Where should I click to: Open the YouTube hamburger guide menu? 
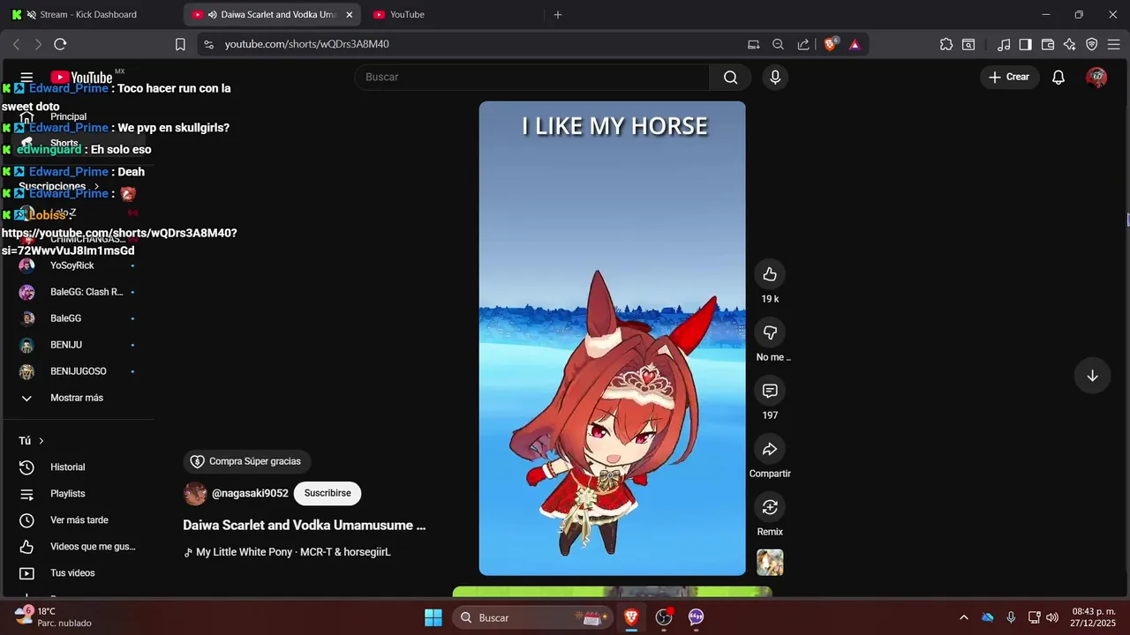click(26, 78)
